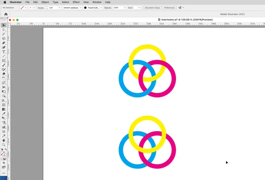Select the Magic Wand tool
265x180 pixels.
(4, 34)
